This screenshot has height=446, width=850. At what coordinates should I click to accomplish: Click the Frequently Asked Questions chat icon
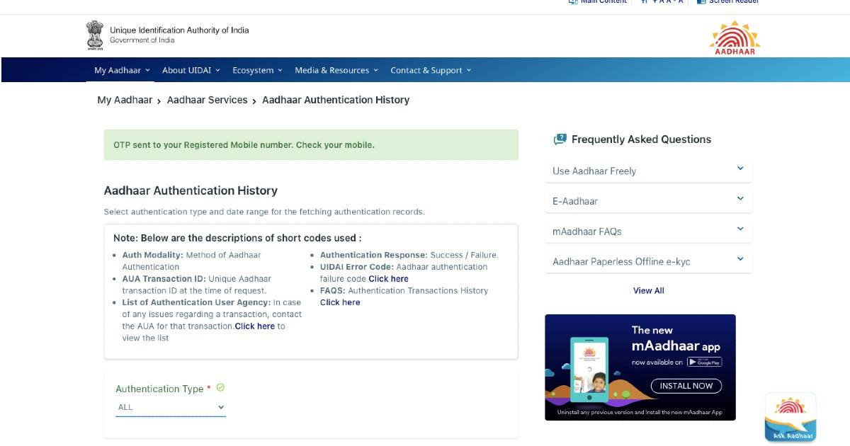coord(560,139)
